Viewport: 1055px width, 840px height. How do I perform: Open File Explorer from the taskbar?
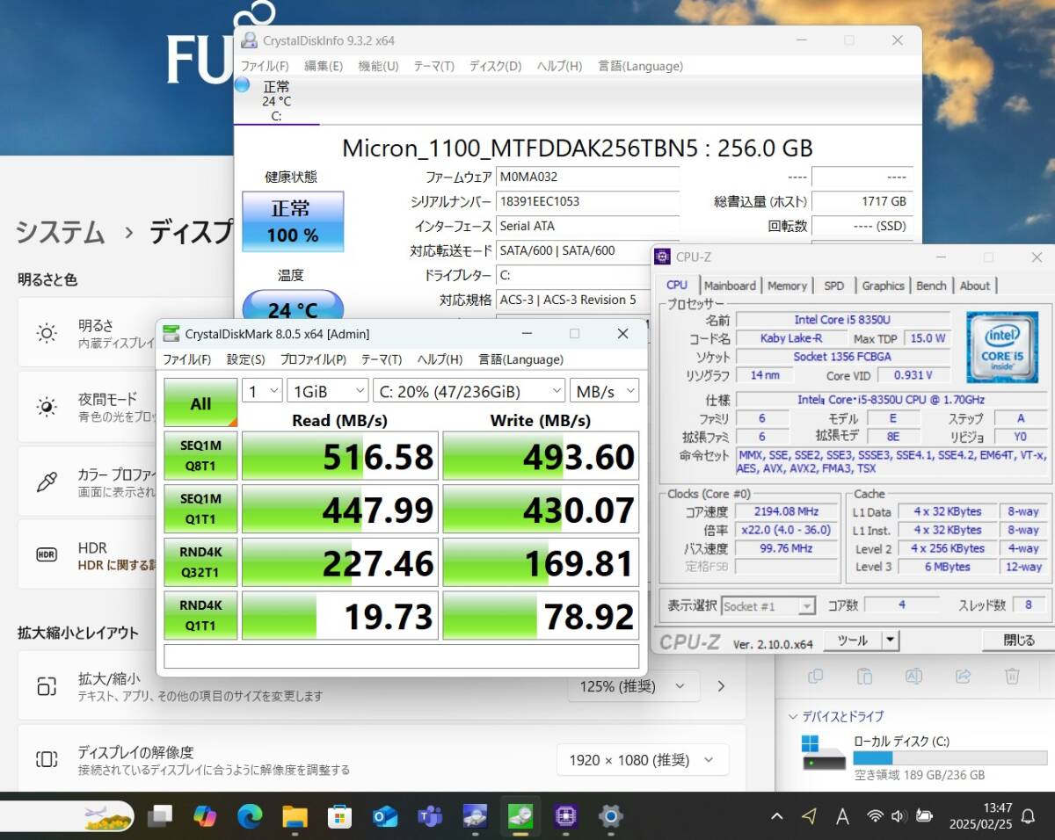[x=295, y=816]
